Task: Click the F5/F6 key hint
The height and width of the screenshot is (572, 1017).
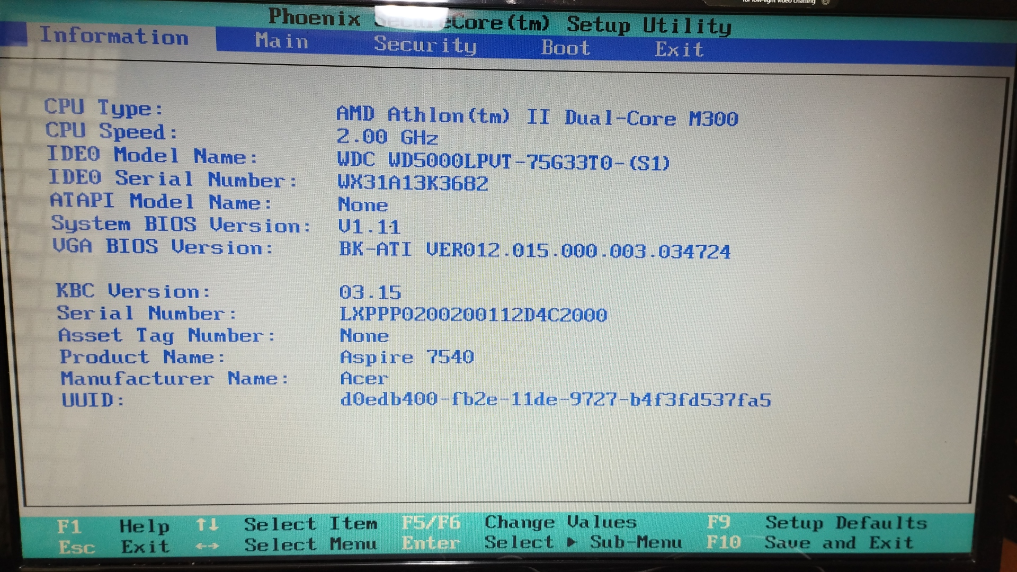Action: point(431,523)
